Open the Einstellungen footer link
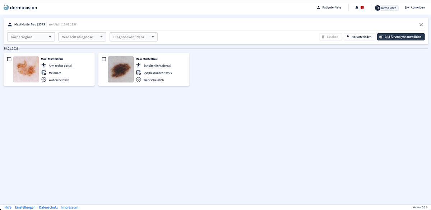 (x=25, y=207)
